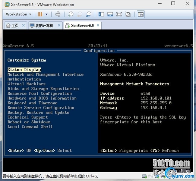196x181 pixels.
Task: Click the clock reading 20:23:41
Action: pos(98,46)
